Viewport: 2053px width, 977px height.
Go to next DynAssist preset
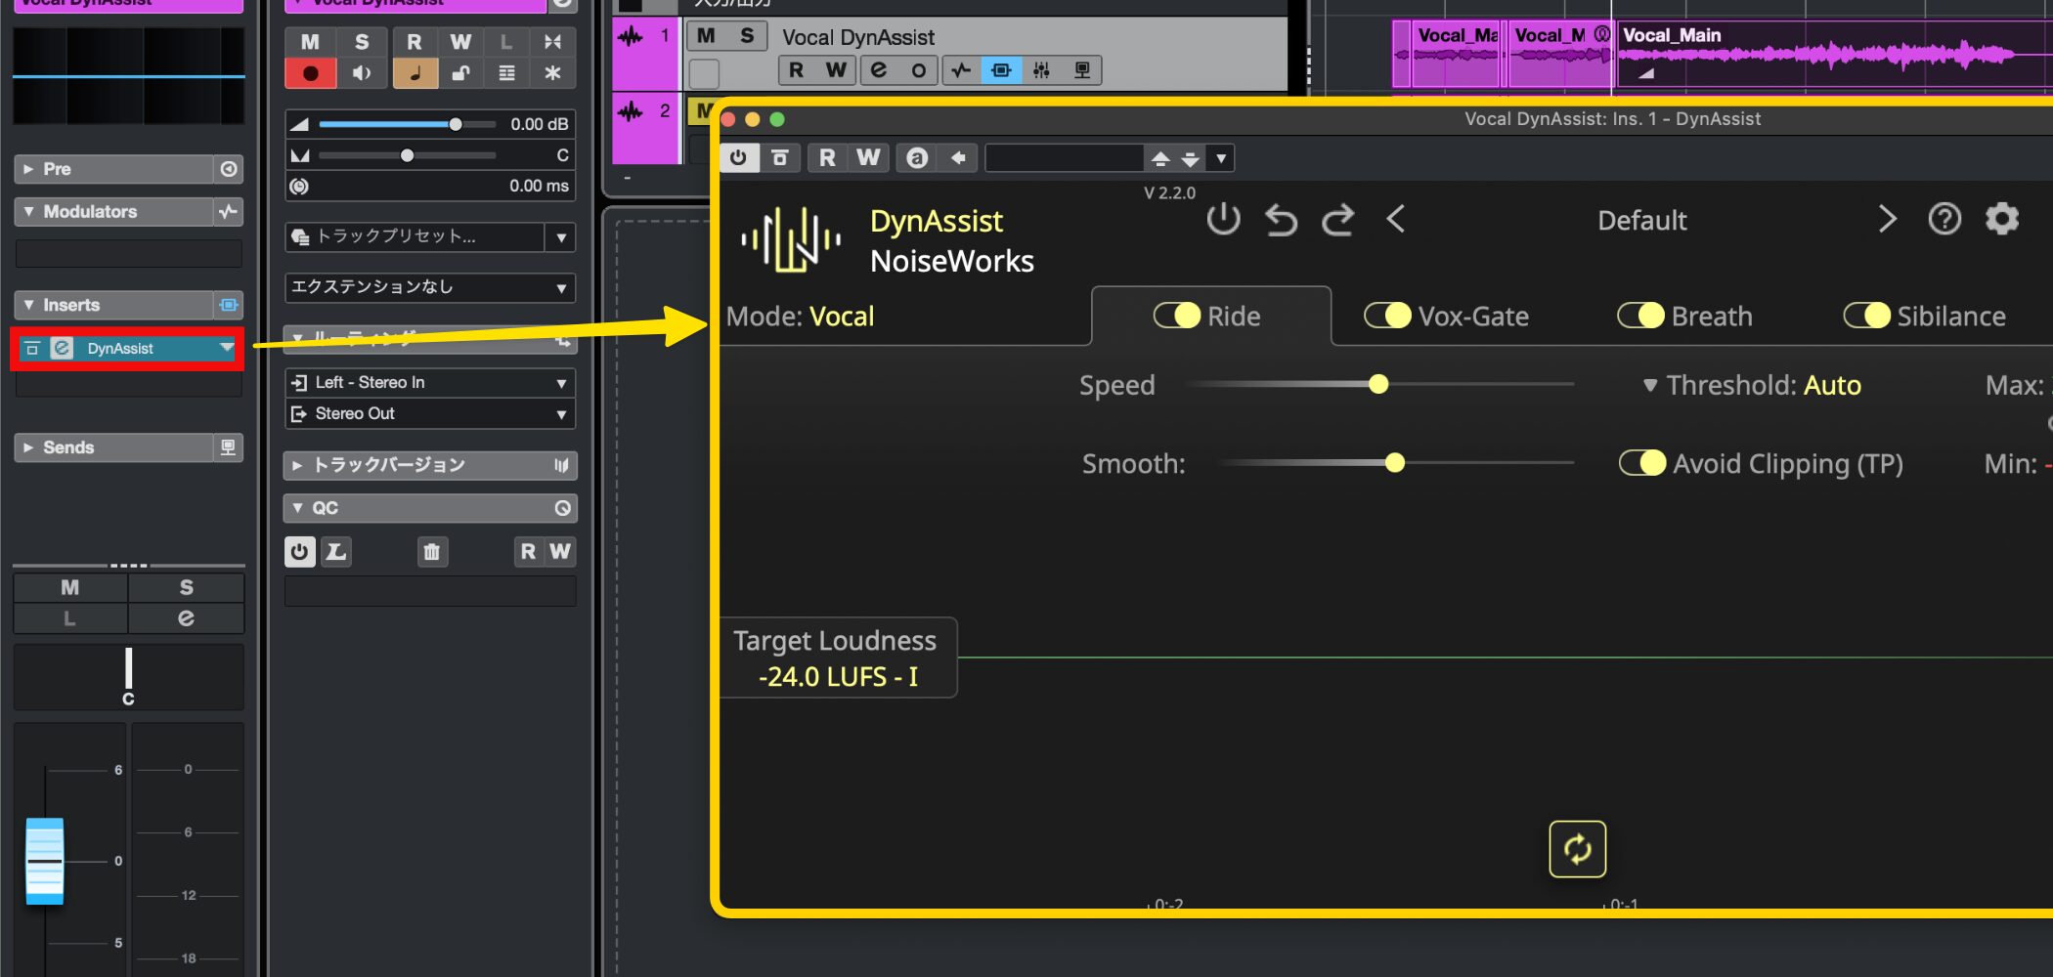[1887, 219]
